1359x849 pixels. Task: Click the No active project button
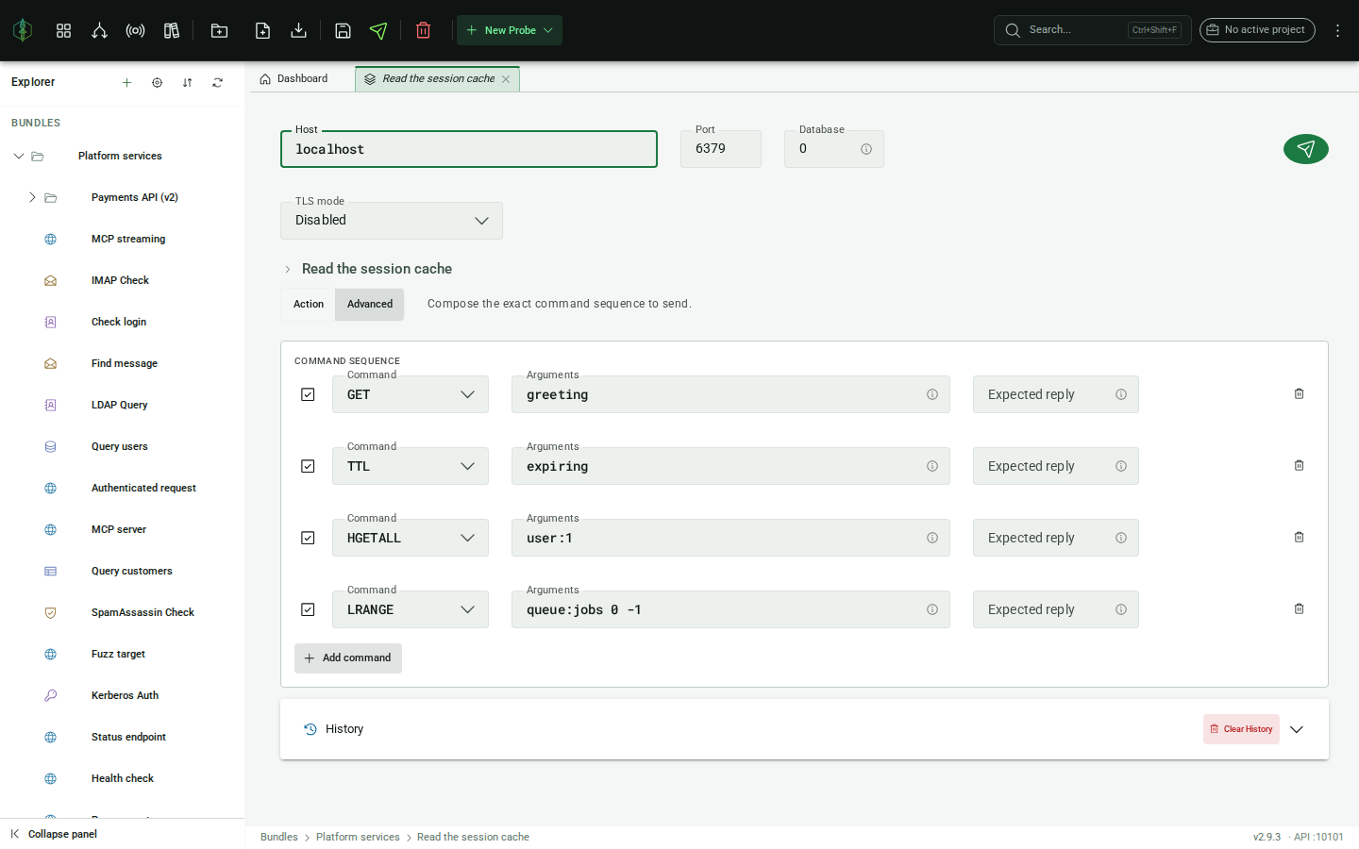[x=1257, y=30]
